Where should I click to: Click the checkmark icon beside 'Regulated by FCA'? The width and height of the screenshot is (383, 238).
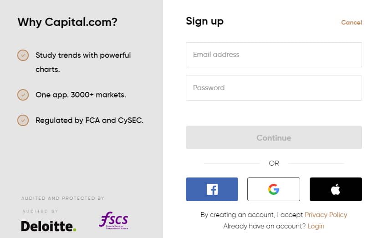point(23,120)
